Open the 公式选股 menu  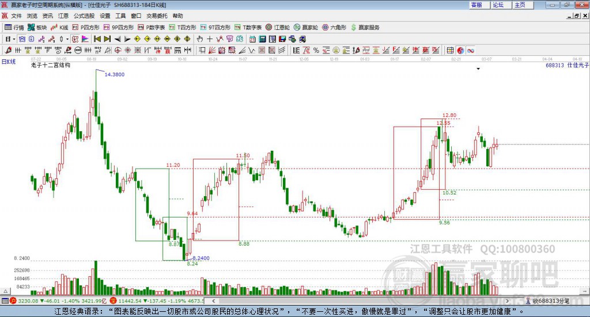[x=84, y=16]
